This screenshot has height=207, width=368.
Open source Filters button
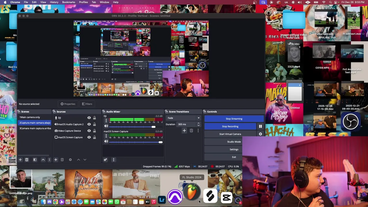87,104
